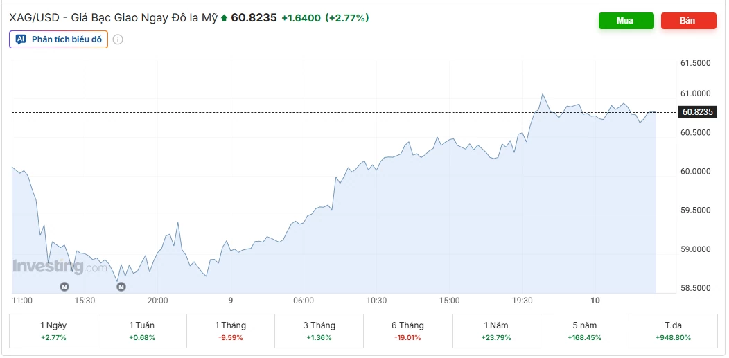Screen dimensions: 729x358
Task: Click the Investing.com watermark logo
Action: 60,267
